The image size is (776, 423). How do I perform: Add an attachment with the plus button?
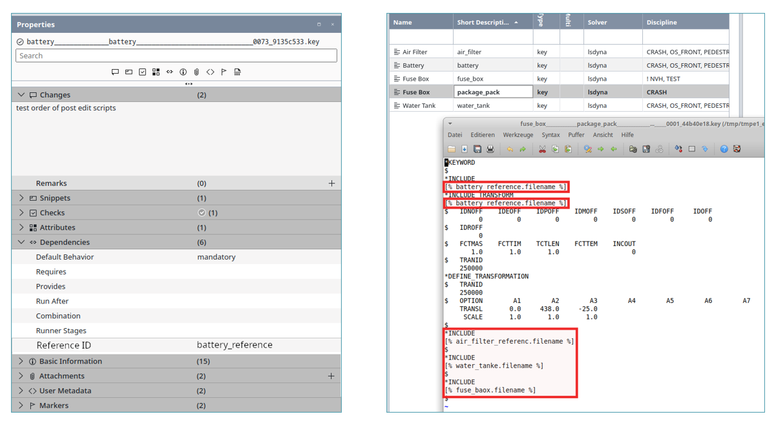(x=331, y=376)
